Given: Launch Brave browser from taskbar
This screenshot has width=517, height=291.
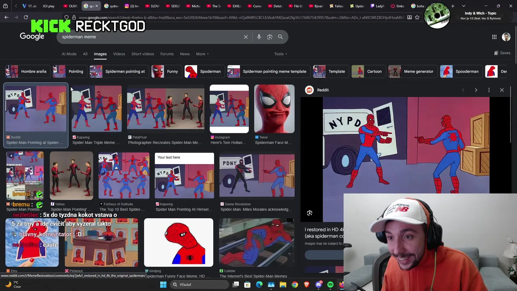Looking at the screenshot, I should pyautogui.click(x=307, y=285).
